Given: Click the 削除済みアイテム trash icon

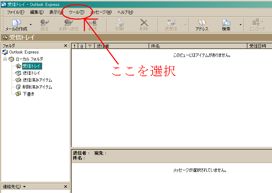Looking at the screenshot, I should coord(18,87).
